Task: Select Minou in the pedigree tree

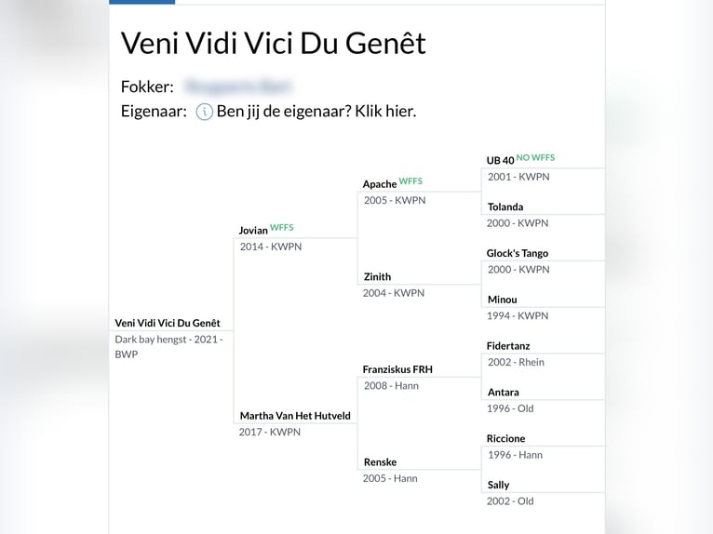Action: point(503,300)
